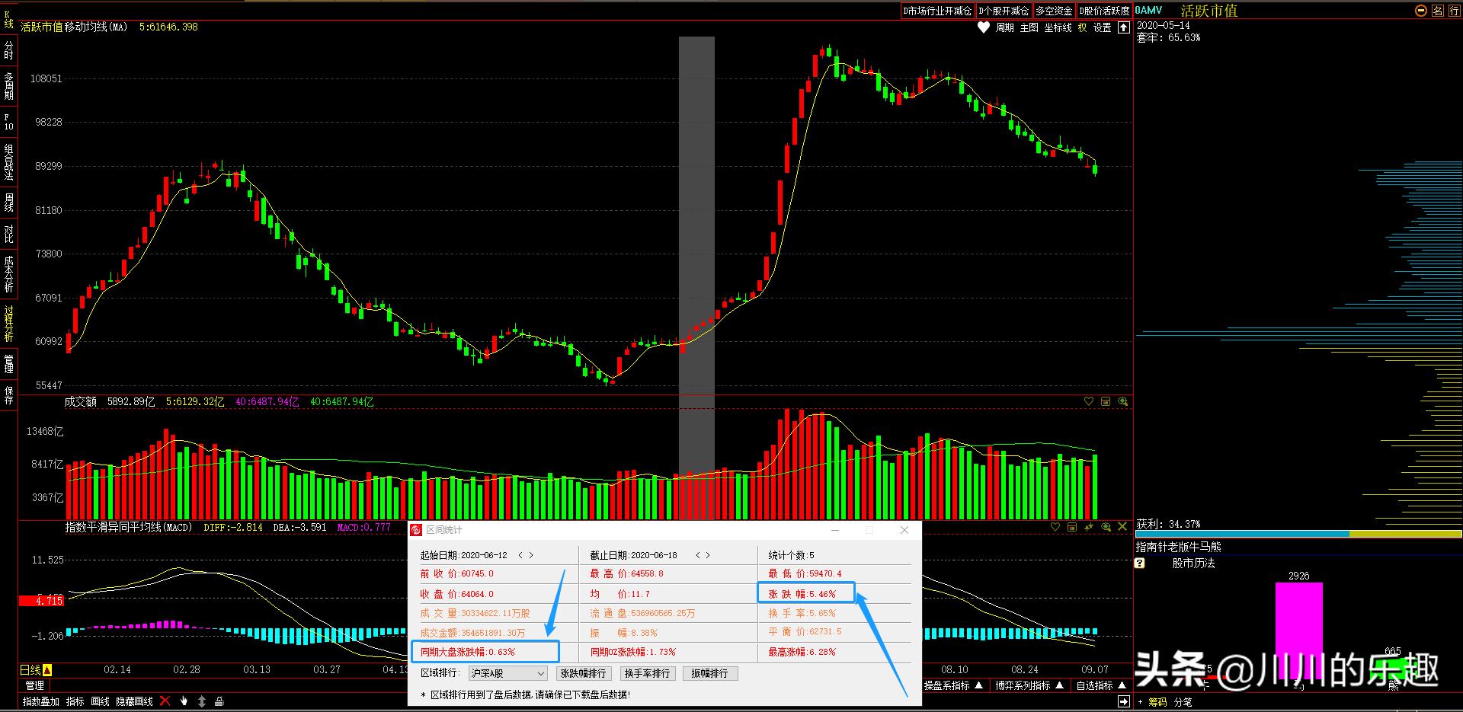Click the up-down arrow icon in bottom toolbar
This screenshot has width=1463, height=712.
tap(202, 701)
